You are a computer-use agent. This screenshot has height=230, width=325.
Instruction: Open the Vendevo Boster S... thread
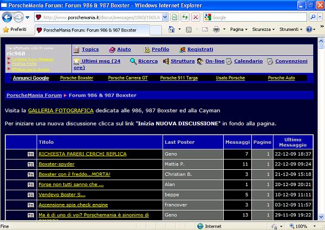(62, 195)
